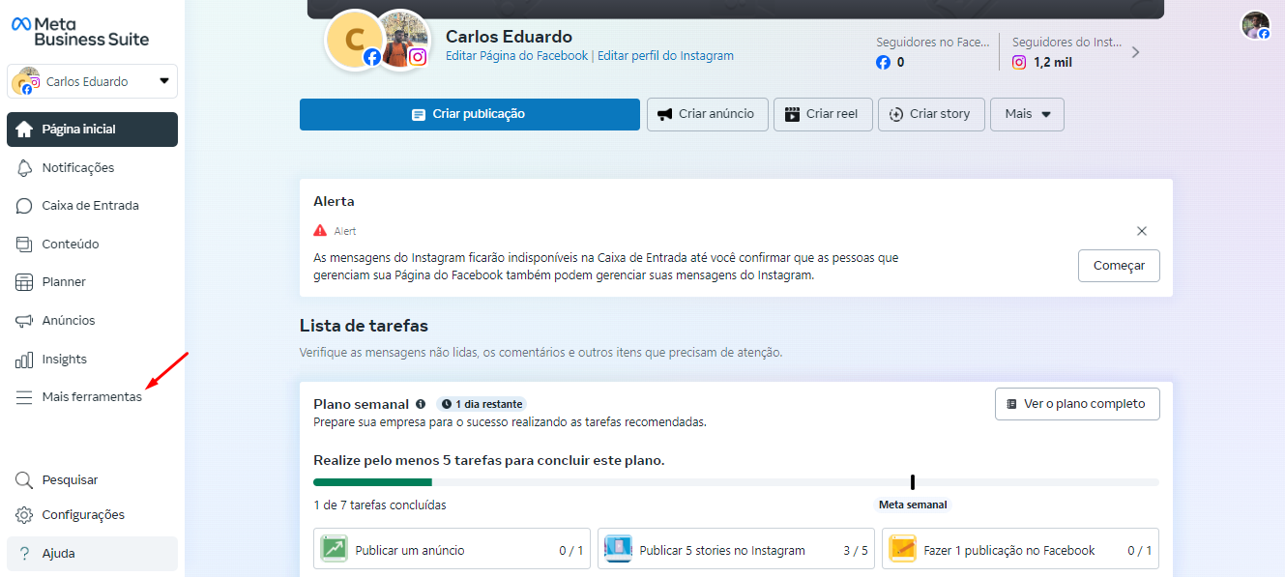This screenshot has width=1285, height=577.
Task: Click the Seguidores do Instagram label
Action: pyautogui.click(x=1067, y=43)
